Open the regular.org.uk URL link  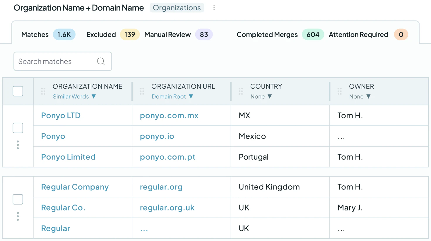pos(167,208)
